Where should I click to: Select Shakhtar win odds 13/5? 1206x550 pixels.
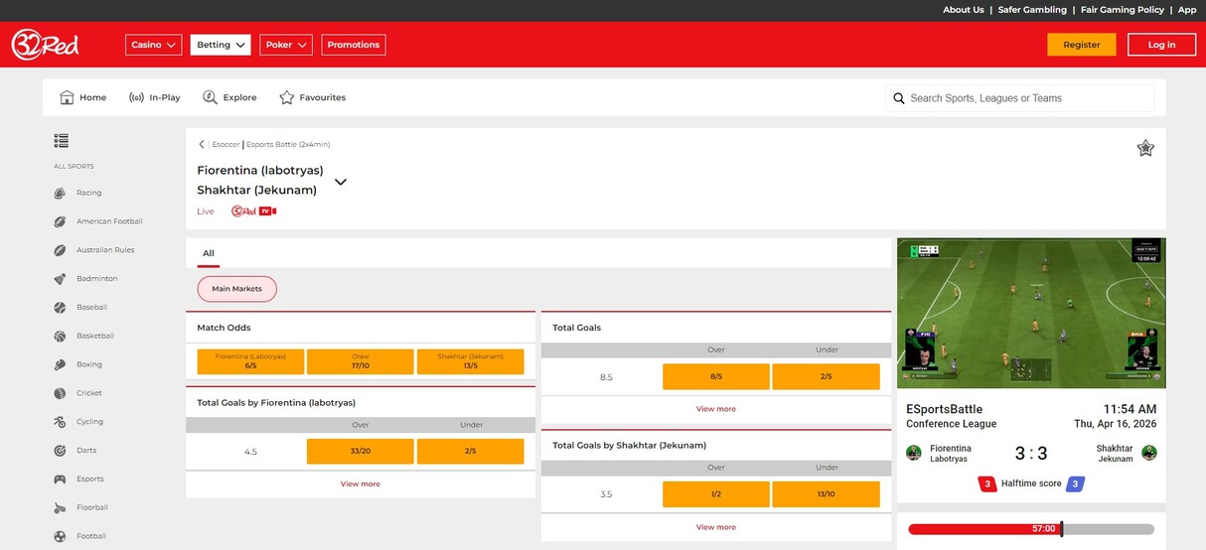[470, 361]
